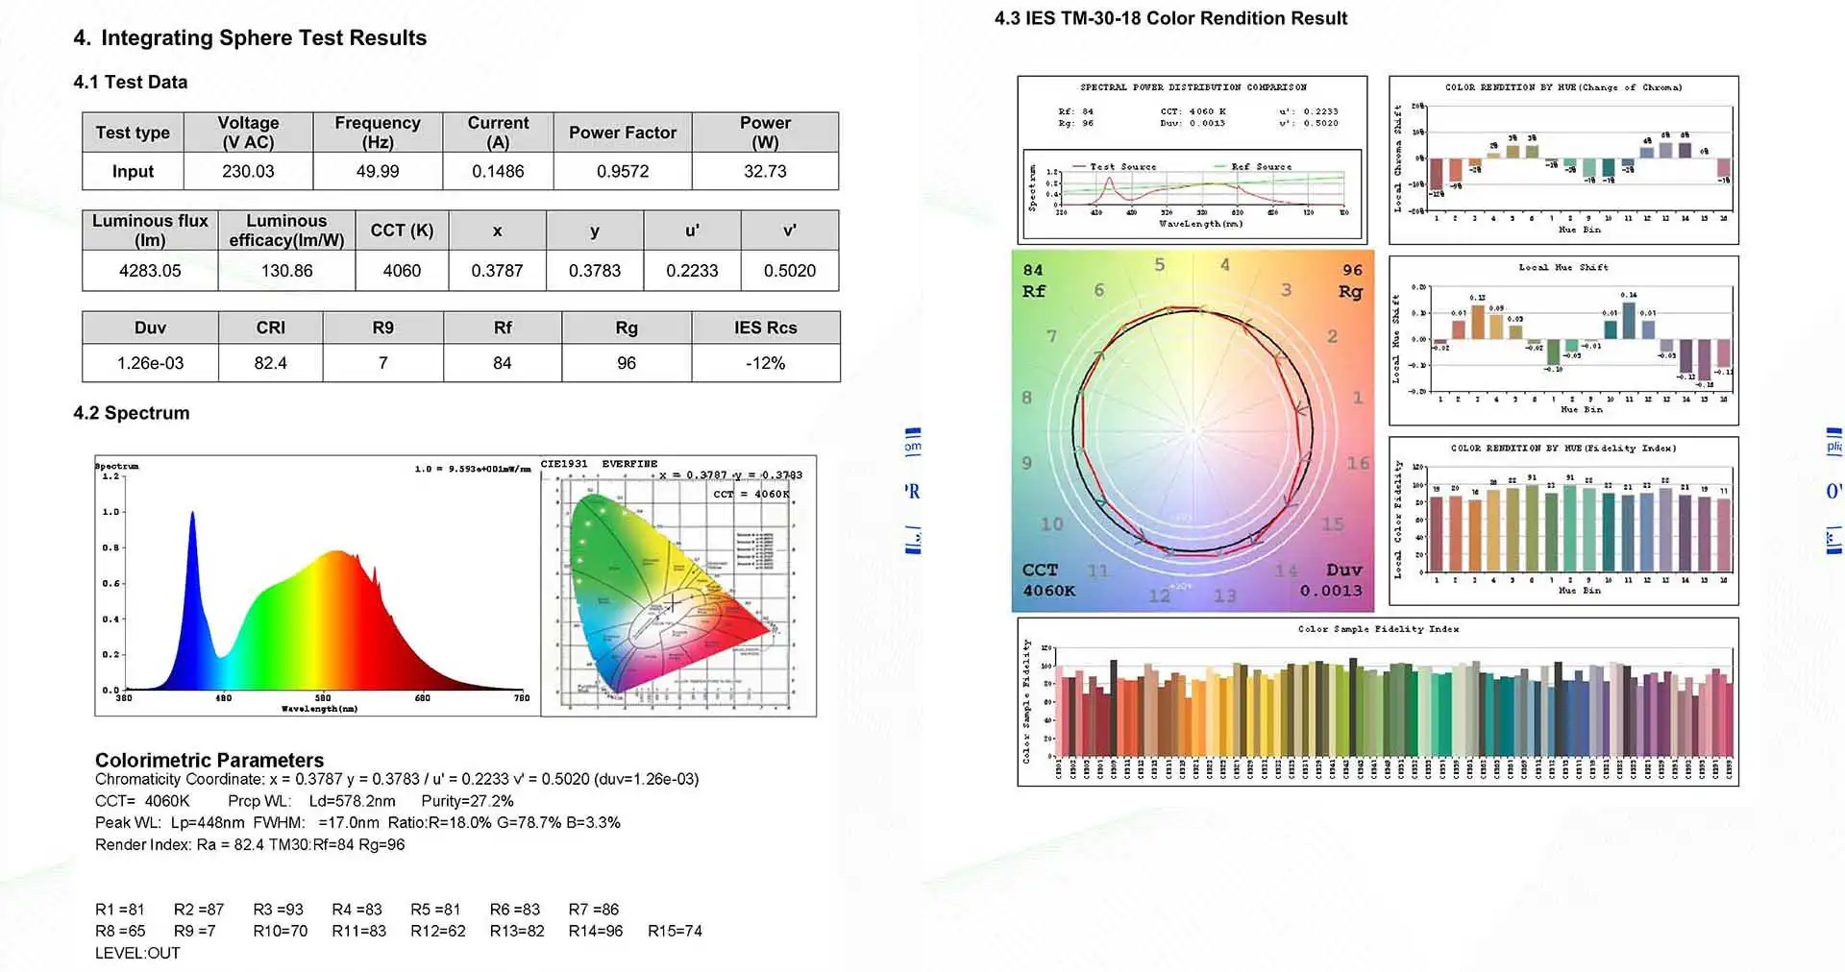The width and height of the screenshot is (1845, 972).
Task: Select the "R13=82" value
Action: point(517,932)
